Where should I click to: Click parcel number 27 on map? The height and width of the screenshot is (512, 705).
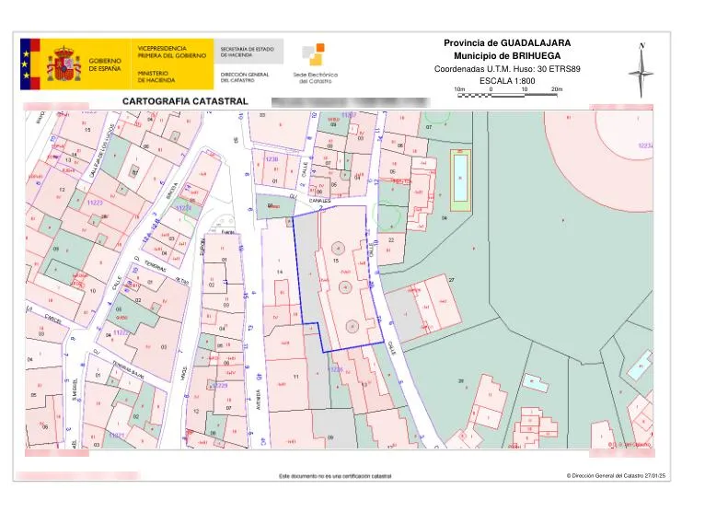click(451, 280)
